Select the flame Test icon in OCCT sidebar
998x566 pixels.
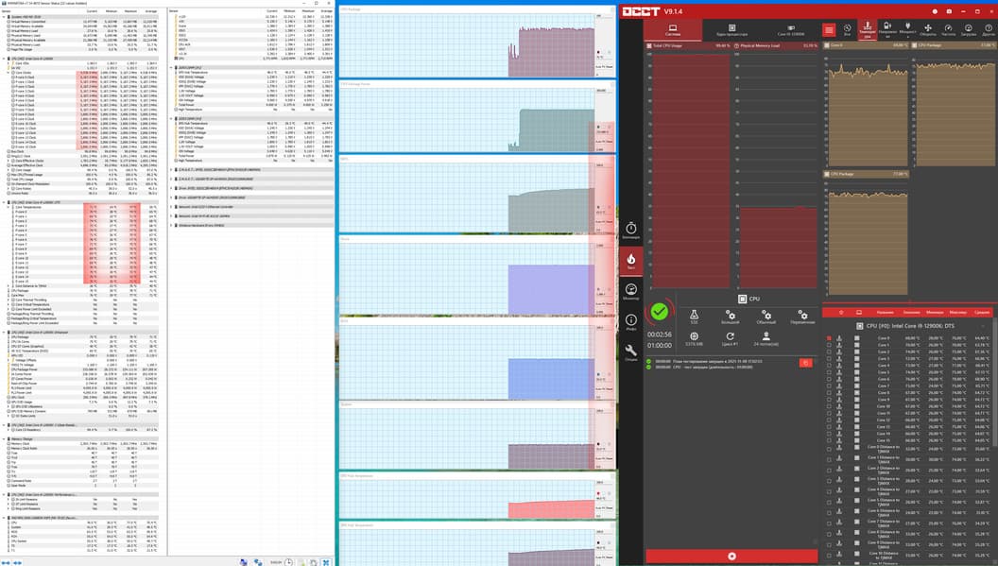pos(630,261)
